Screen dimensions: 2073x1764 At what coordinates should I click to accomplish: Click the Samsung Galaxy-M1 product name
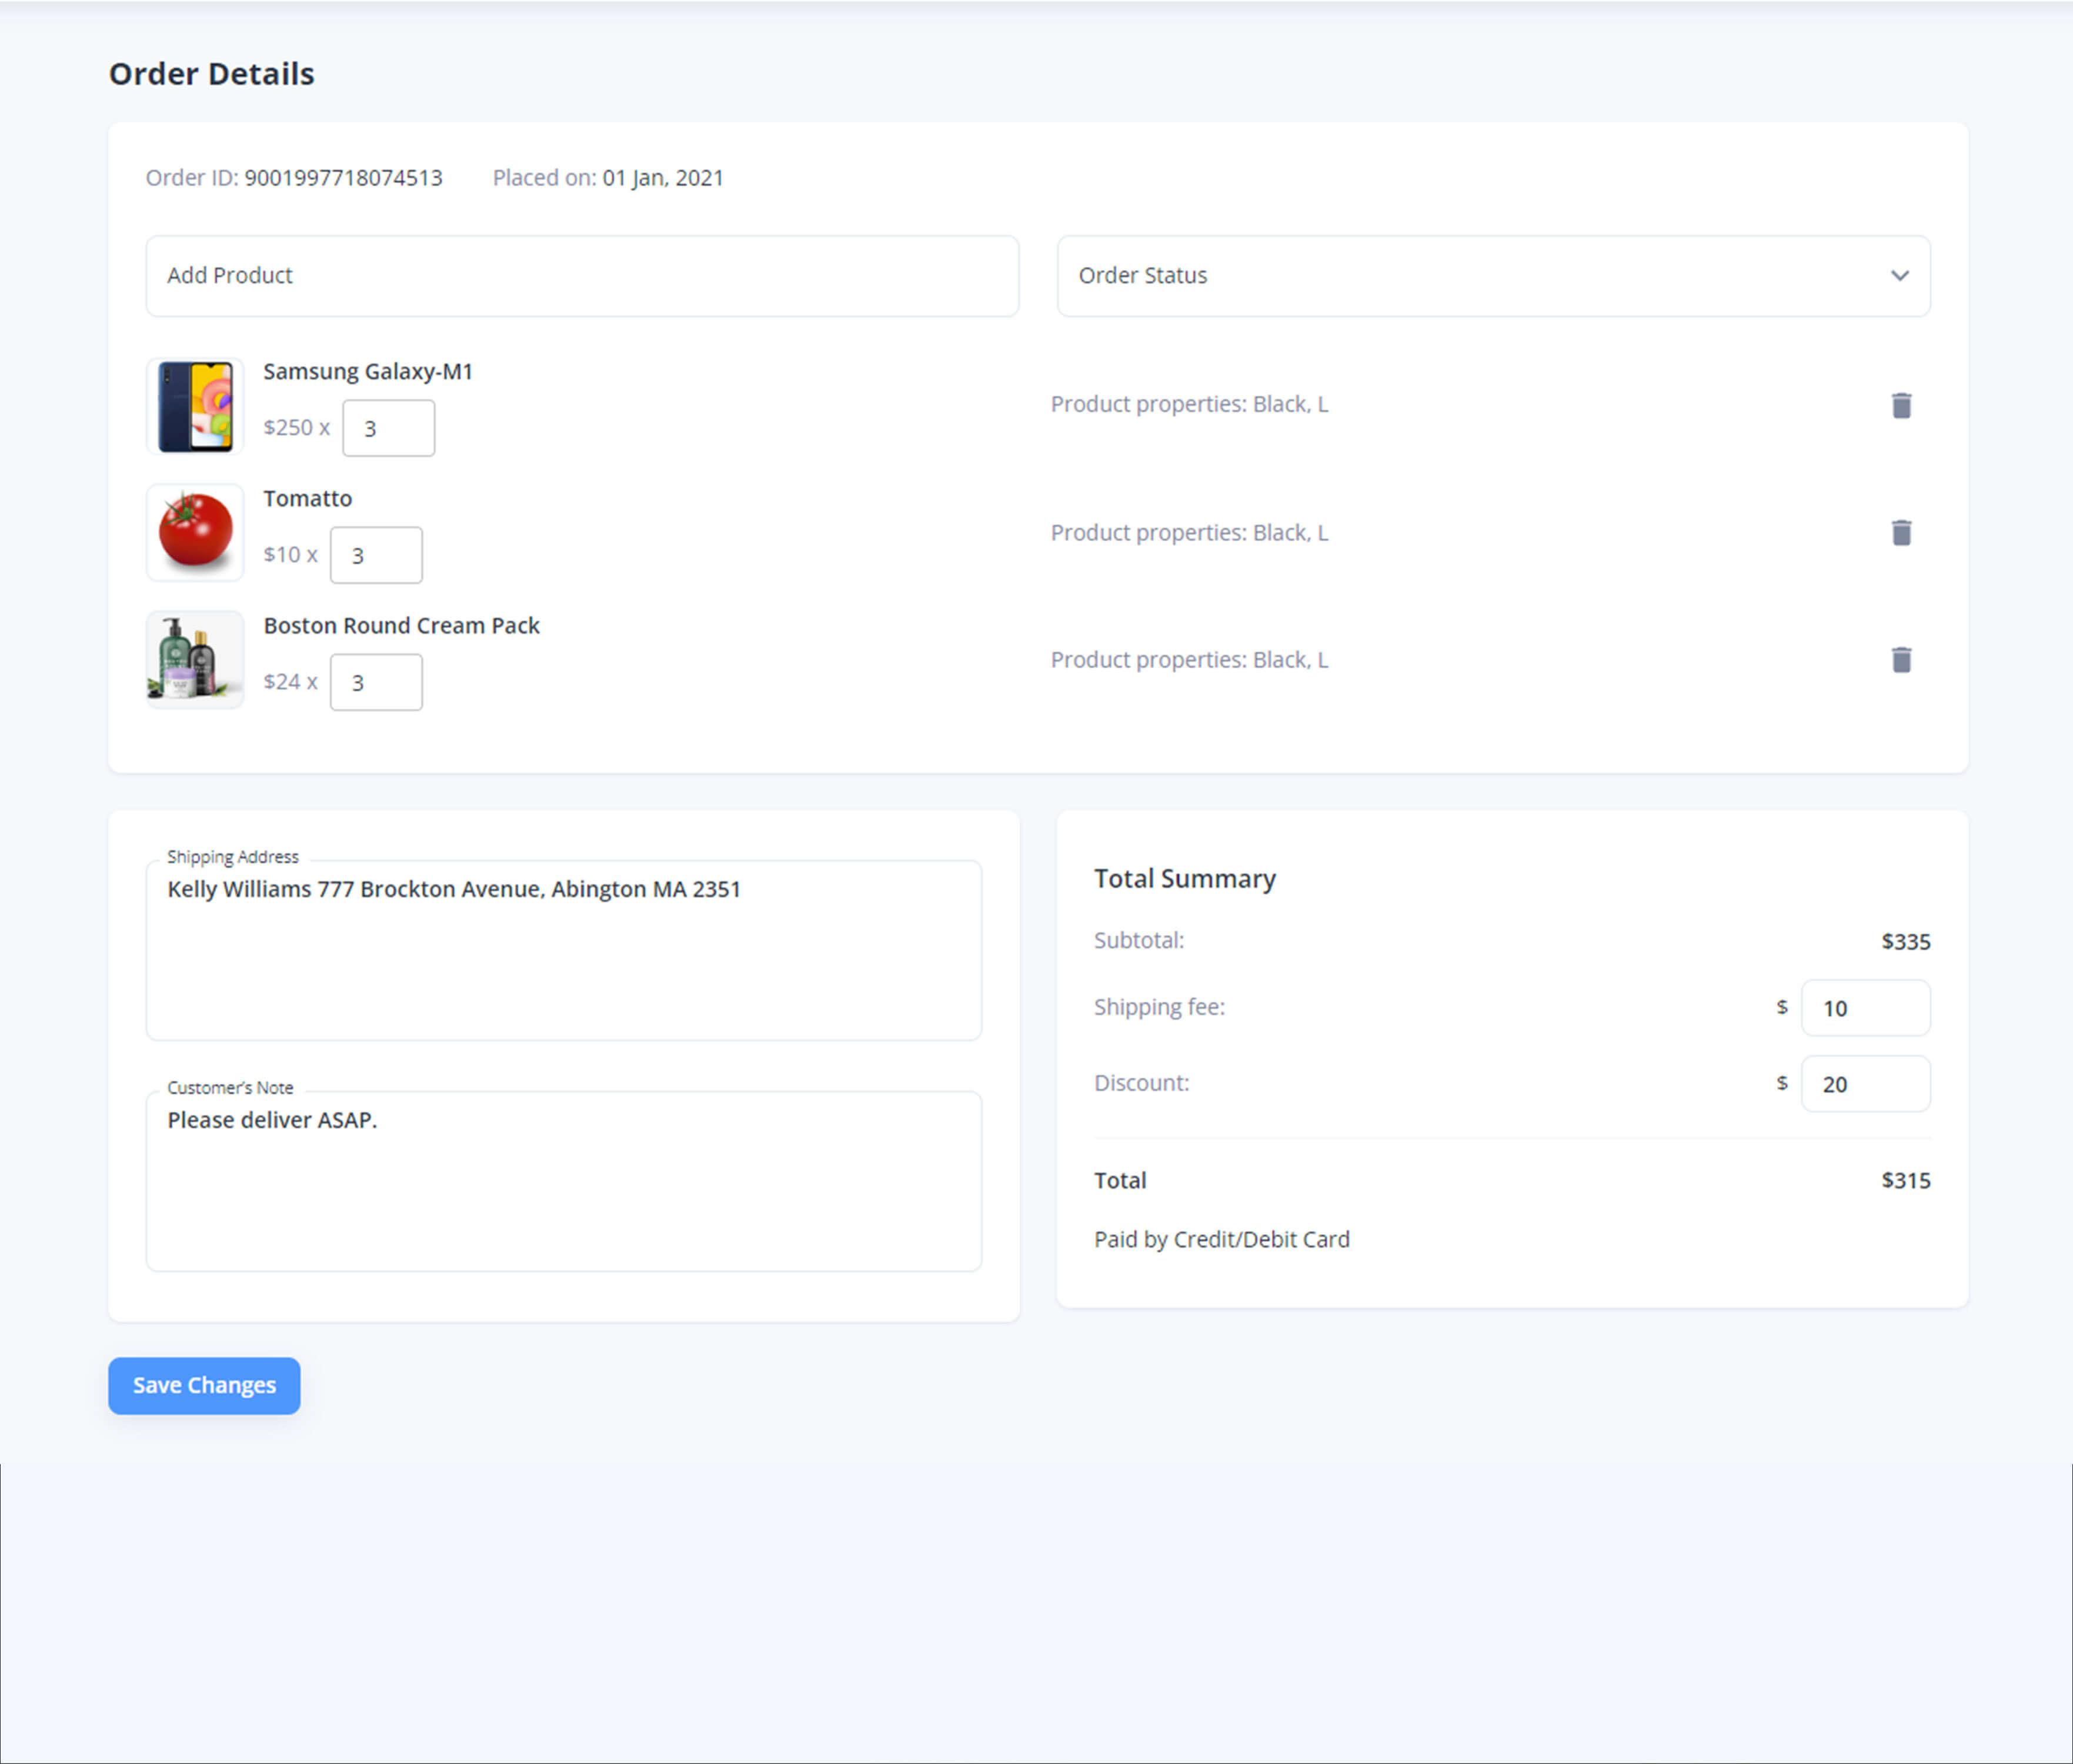pos(368,371)
